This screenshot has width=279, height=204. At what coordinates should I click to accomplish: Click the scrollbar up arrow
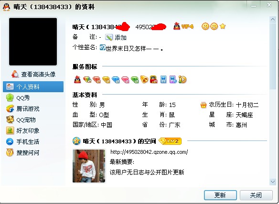tap(273, 20)
